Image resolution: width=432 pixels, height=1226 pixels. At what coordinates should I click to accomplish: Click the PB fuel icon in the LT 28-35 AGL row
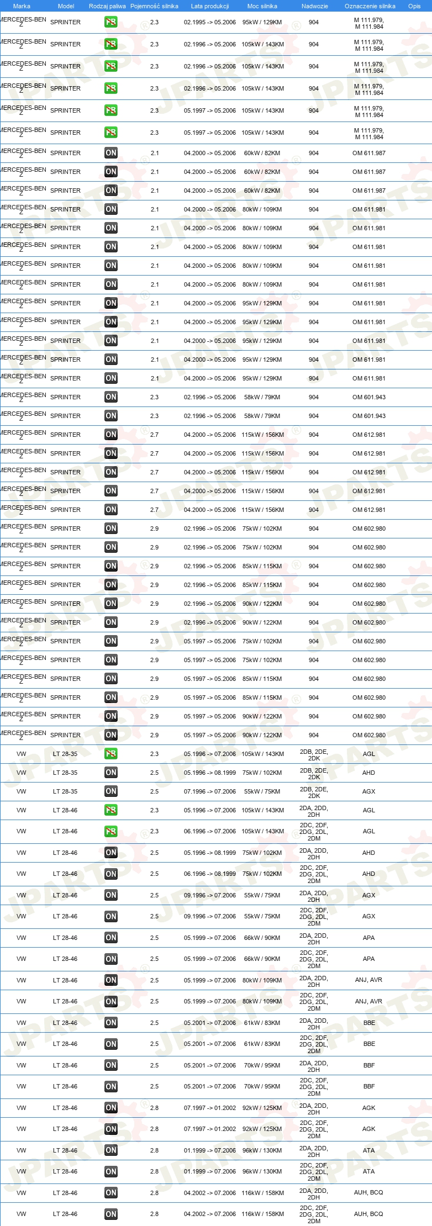tap(110, 754)
